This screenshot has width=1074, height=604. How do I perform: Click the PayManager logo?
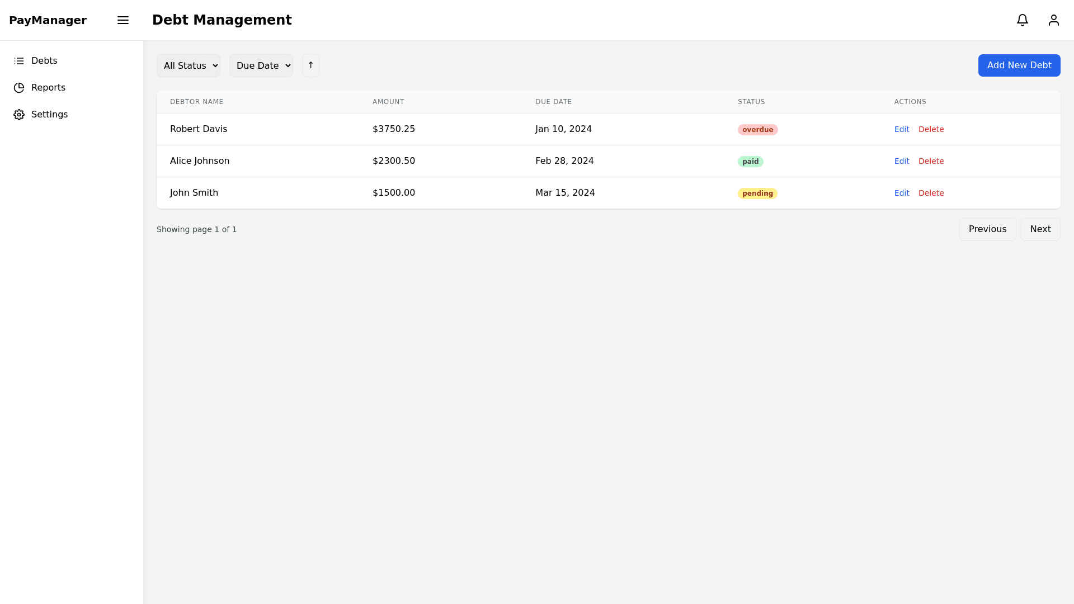point(48,20)
